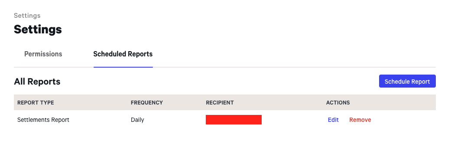Click the RECIPIENT column header
Viewport: 451px width, 160px height.
pos(220,103)
